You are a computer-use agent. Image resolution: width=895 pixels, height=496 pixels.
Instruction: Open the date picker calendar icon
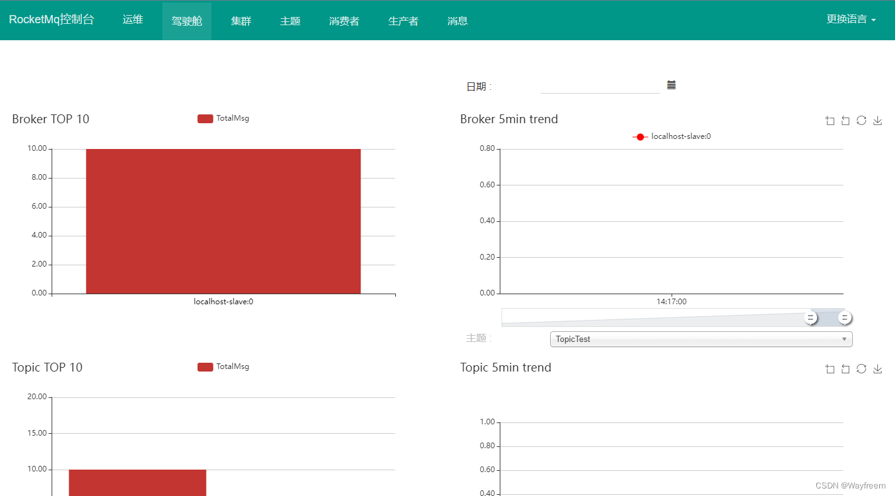671,85
